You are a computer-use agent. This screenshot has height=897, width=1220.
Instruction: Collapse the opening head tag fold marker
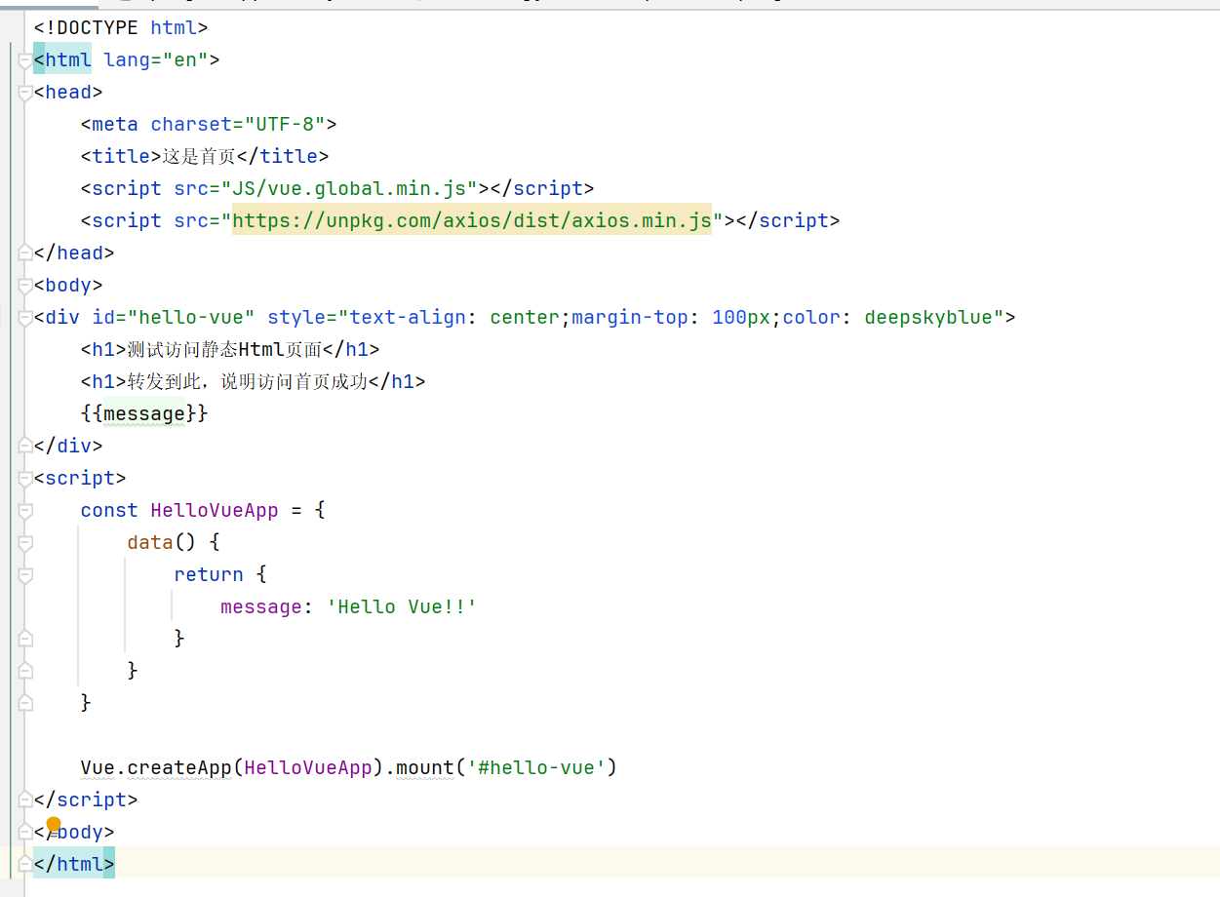25,93
